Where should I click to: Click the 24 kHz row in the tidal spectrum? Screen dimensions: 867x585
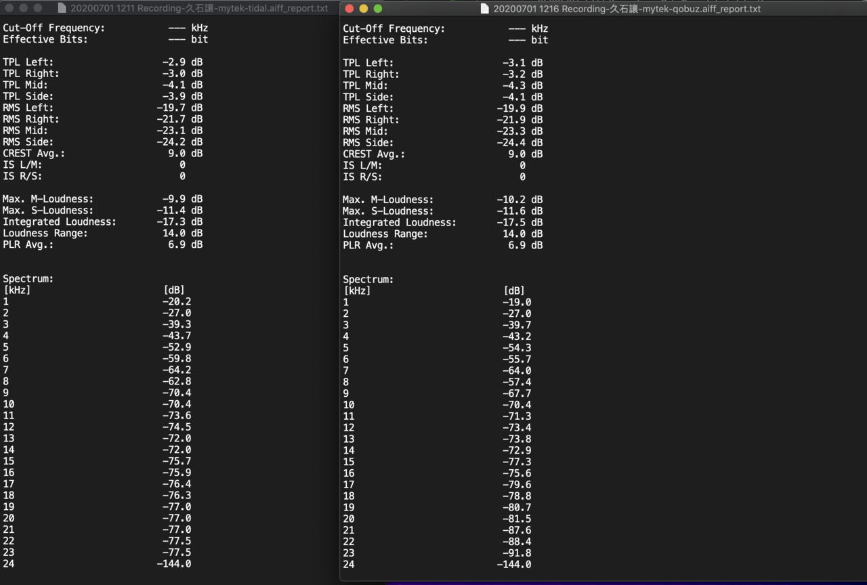click(x=97, y=563)
